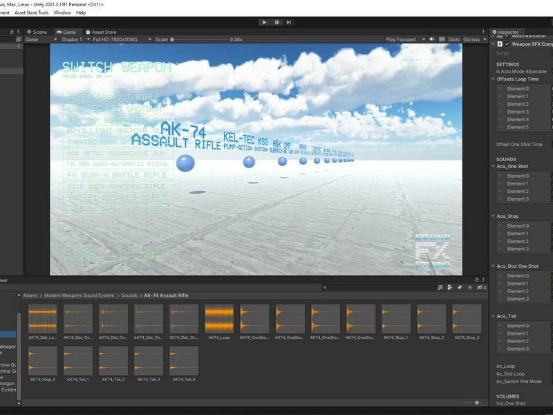Select the AK74_Tail_1 audio clip
553x415 pixels.
pos(78,364)
